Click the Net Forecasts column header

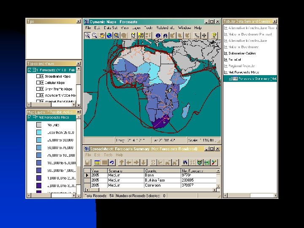[198, 171]
